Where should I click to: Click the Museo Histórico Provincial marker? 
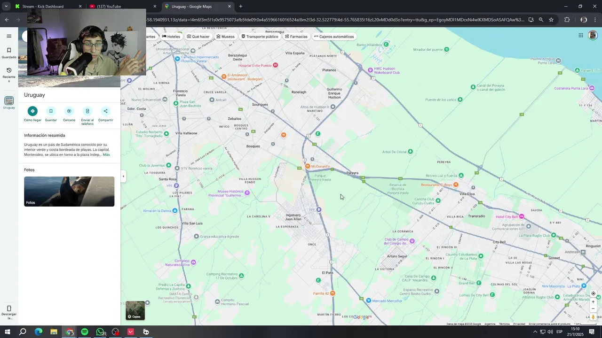pos(247,193)
